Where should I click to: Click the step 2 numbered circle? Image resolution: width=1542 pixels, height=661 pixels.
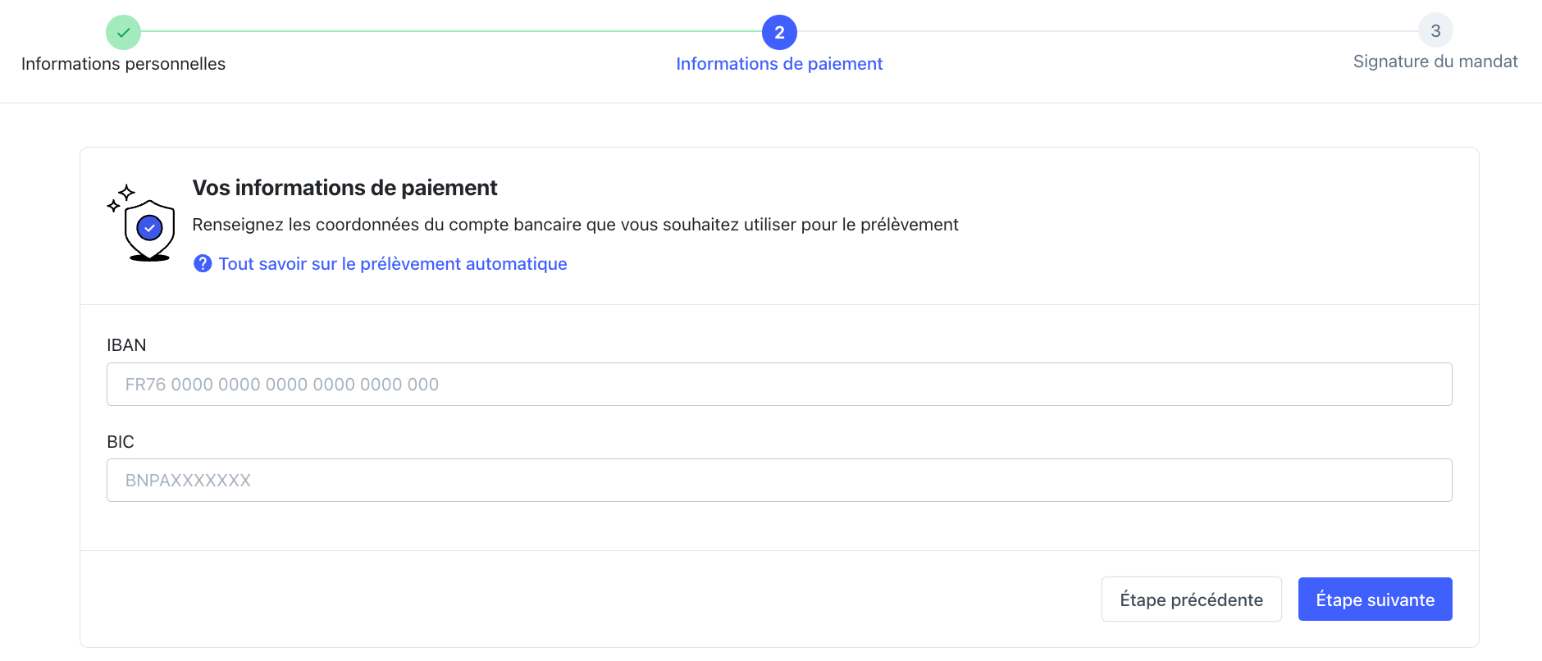779,33
